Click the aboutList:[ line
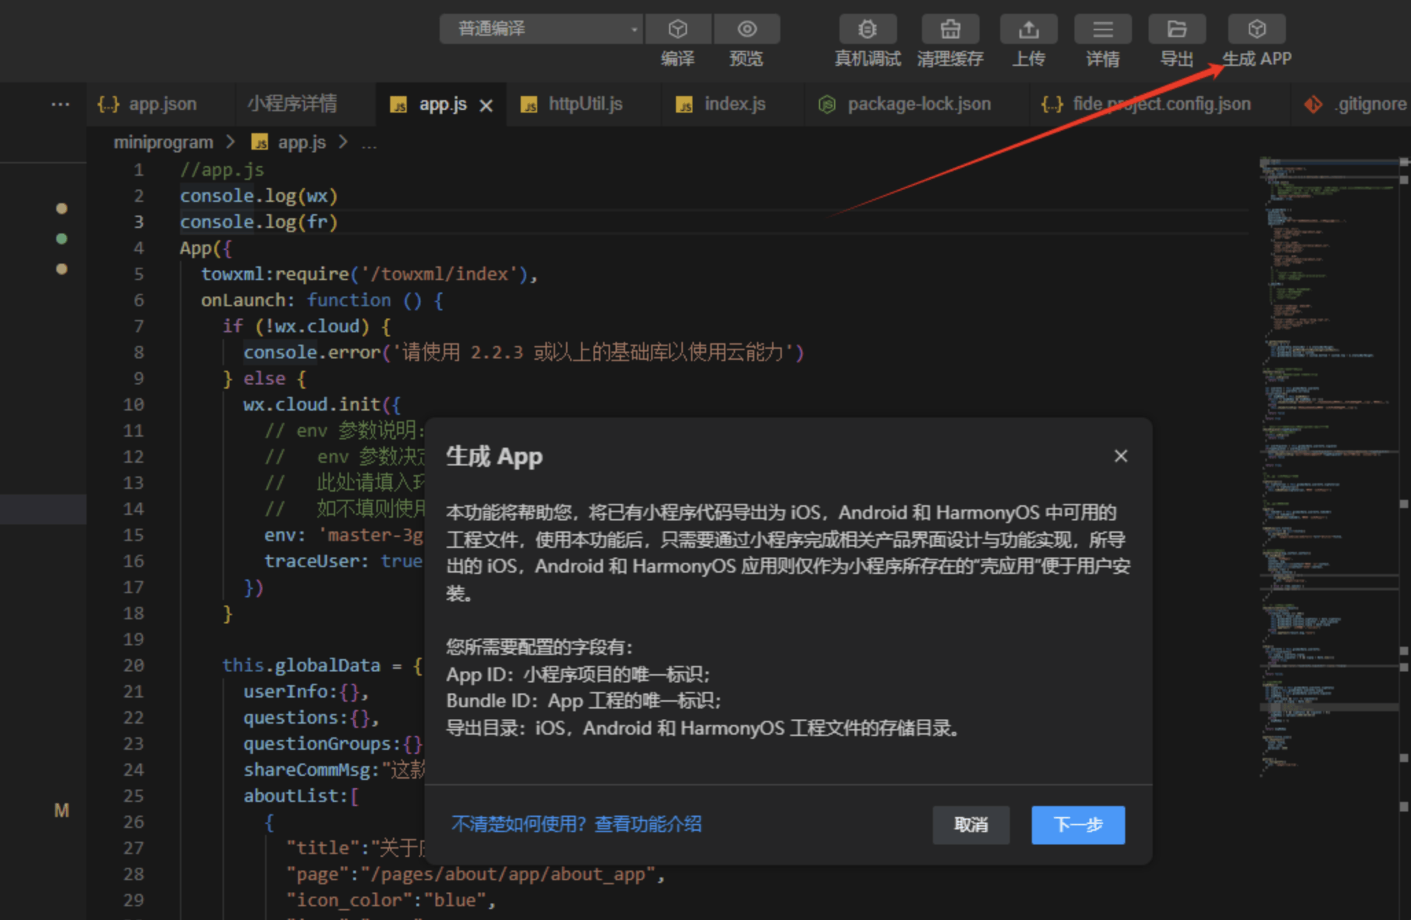The height and width of the screenshot is (920, 1411). (x=302, y=796)
